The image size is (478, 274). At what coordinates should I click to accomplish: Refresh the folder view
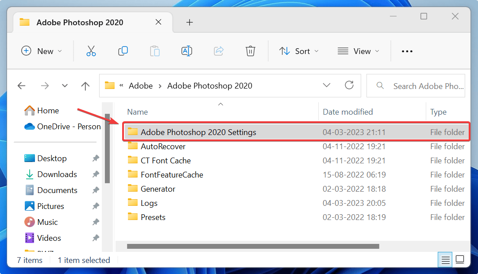349,85
